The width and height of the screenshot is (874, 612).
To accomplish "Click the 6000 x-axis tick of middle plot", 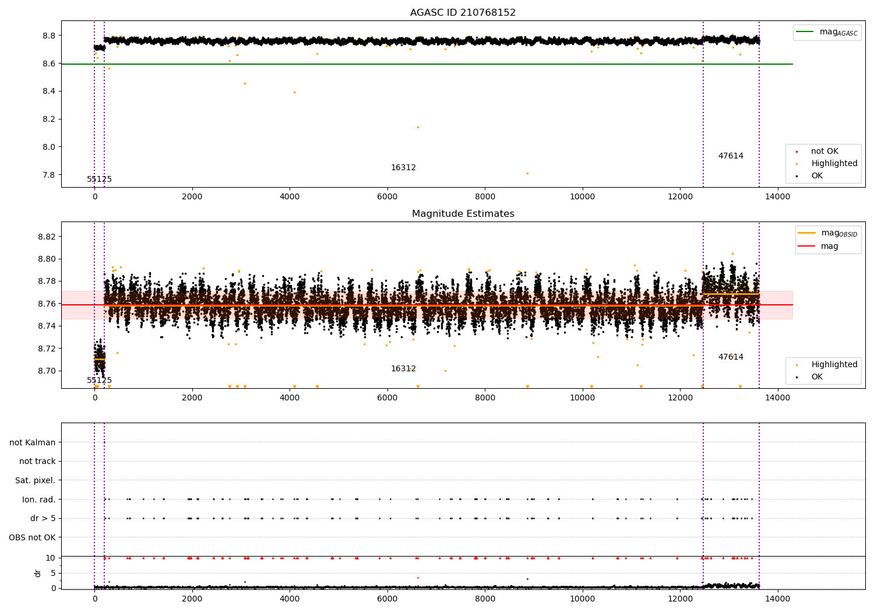I will pos(387,398).
